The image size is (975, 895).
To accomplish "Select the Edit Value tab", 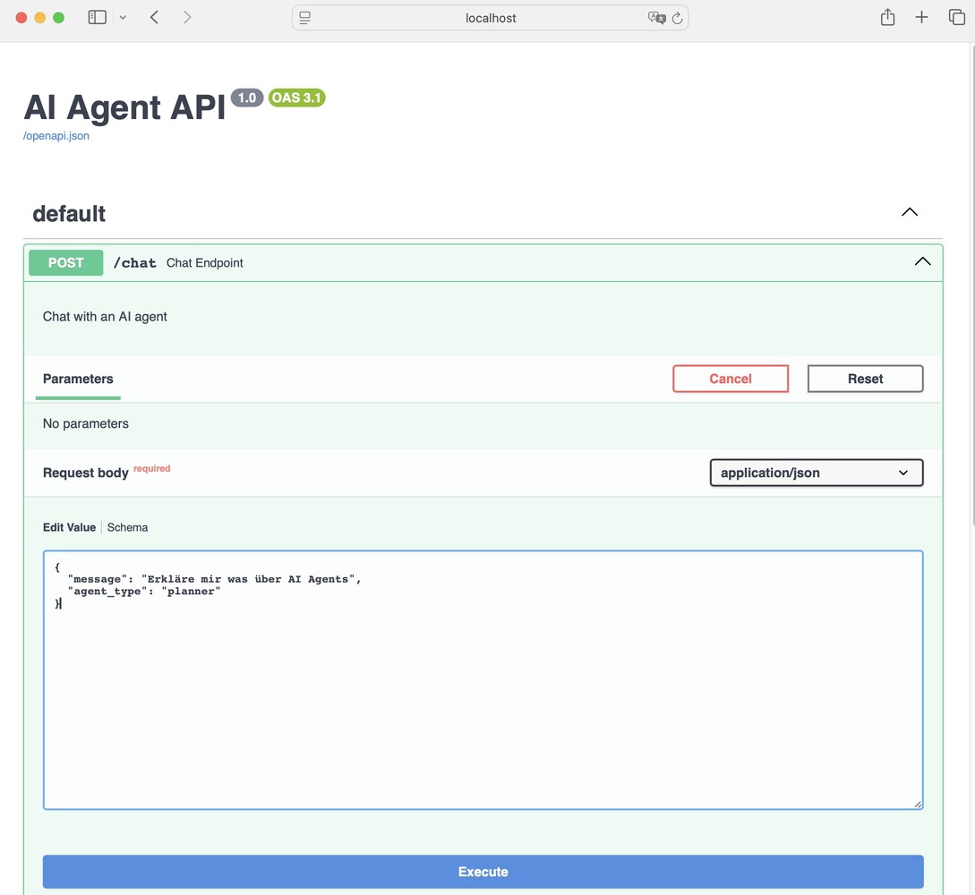I will 69,527.
